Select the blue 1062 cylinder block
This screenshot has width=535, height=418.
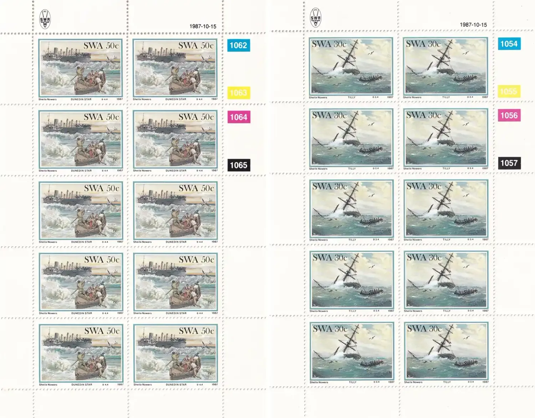tap(239, 45)
